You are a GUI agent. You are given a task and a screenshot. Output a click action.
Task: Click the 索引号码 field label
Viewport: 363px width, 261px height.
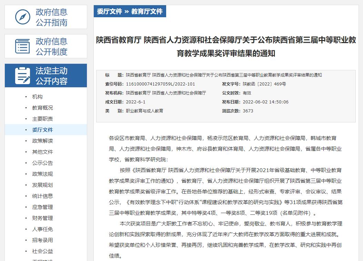point(114,84)
